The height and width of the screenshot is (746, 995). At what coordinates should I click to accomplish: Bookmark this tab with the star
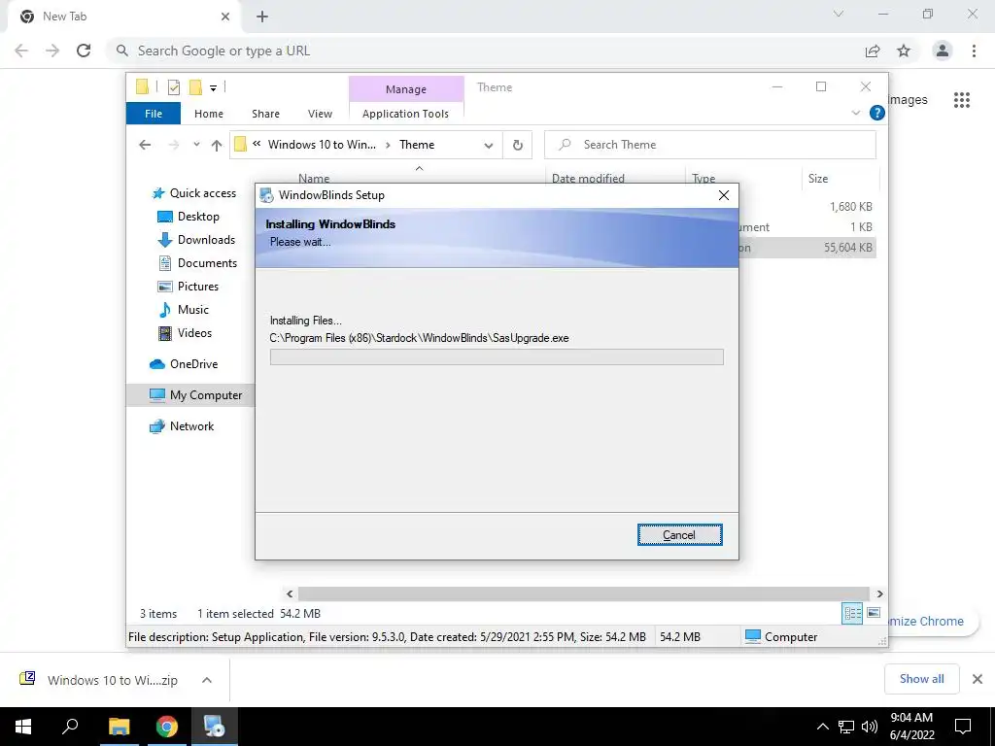(904, 51)
